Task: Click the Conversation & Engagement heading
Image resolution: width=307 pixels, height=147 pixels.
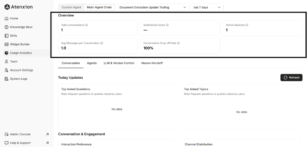Action: pos(82,134)
